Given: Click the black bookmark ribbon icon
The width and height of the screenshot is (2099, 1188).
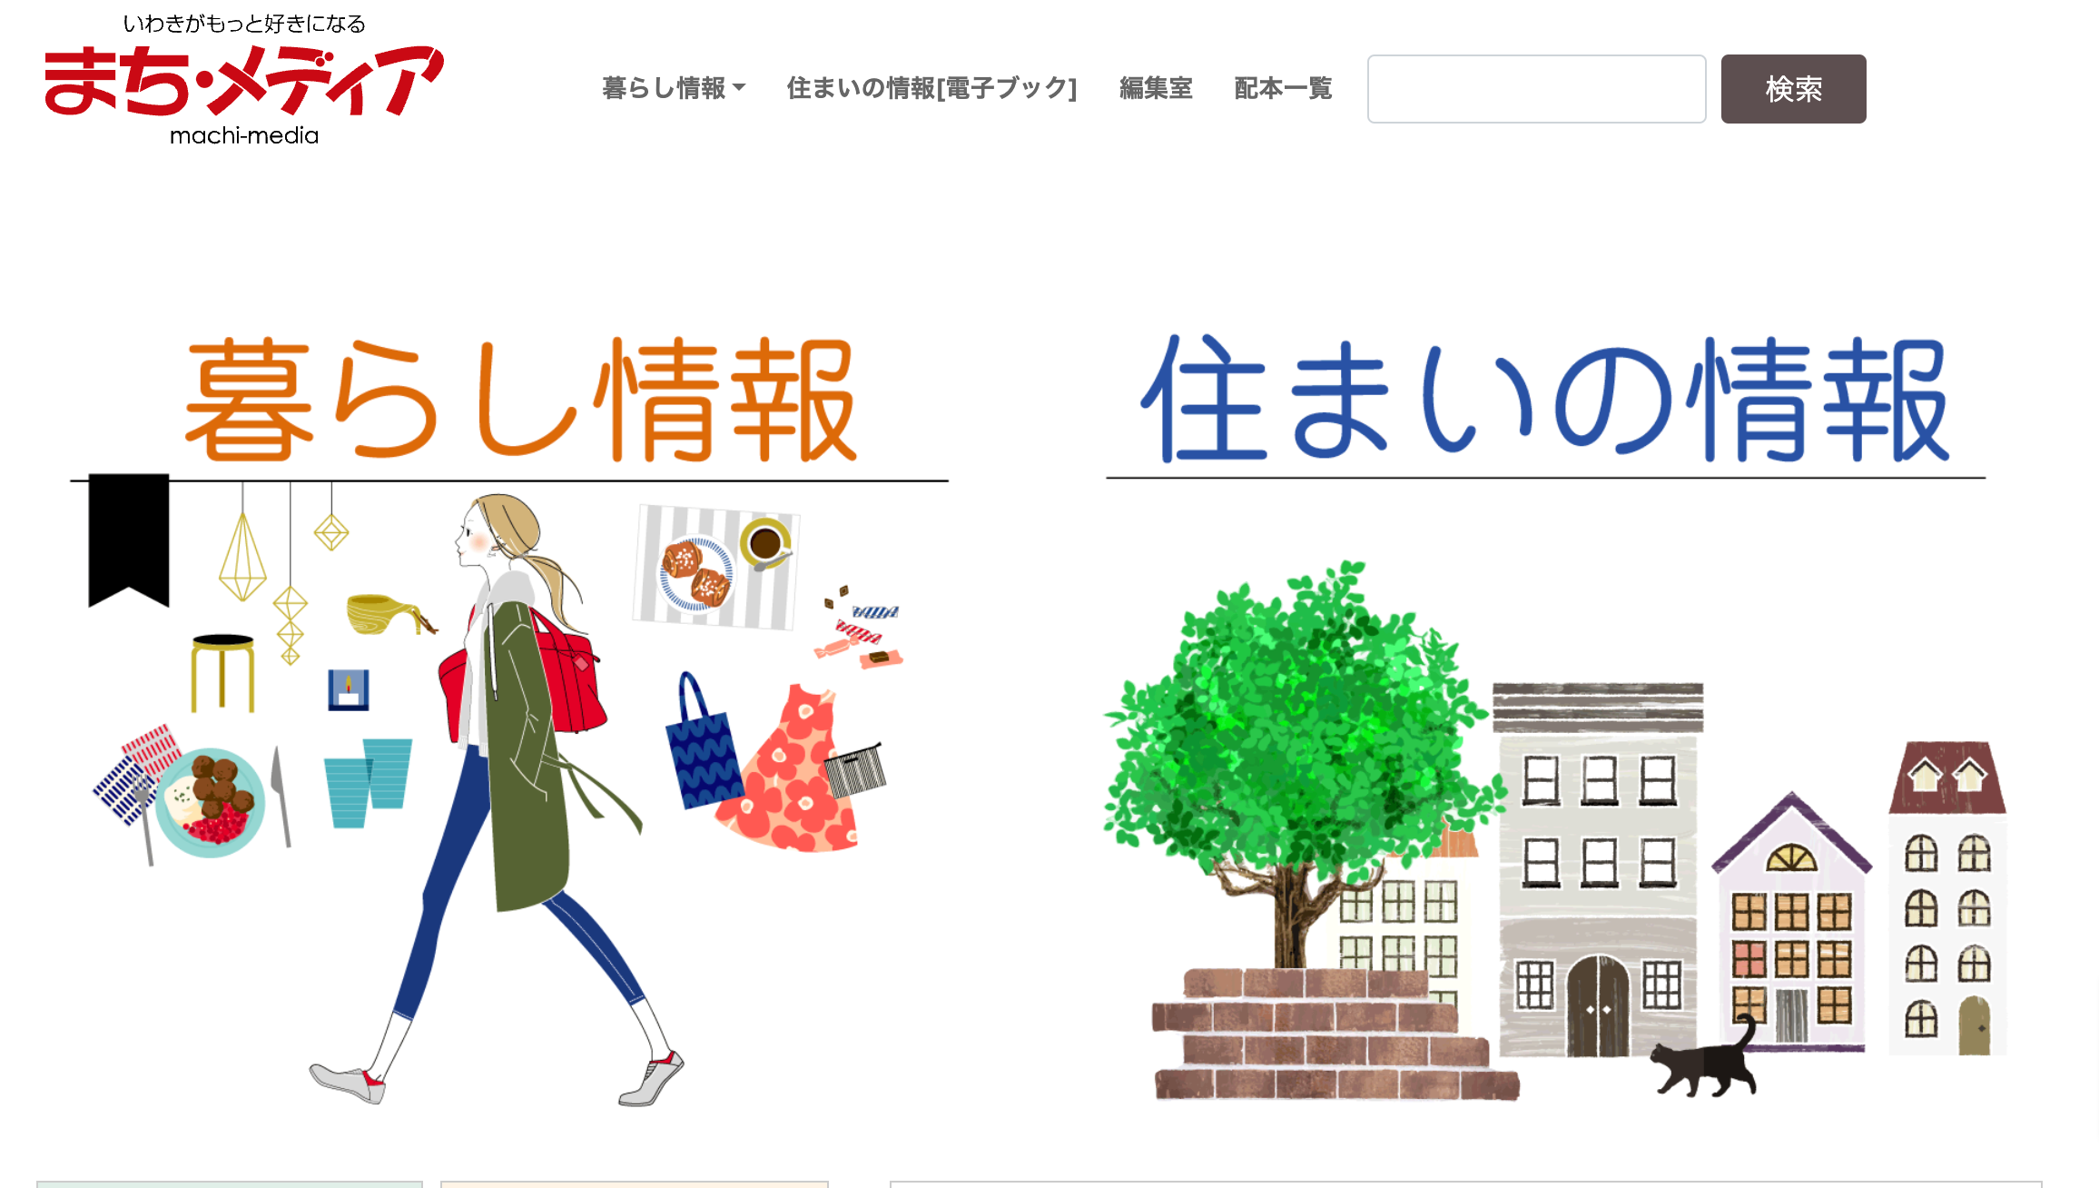Looking at the screenshot, I should (129, 540).
